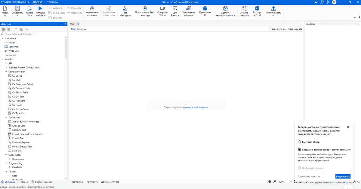Expand the Orchestrator Хранилище node
The image size is (361, 189).
pyautogui.click(x=10, y=159)
